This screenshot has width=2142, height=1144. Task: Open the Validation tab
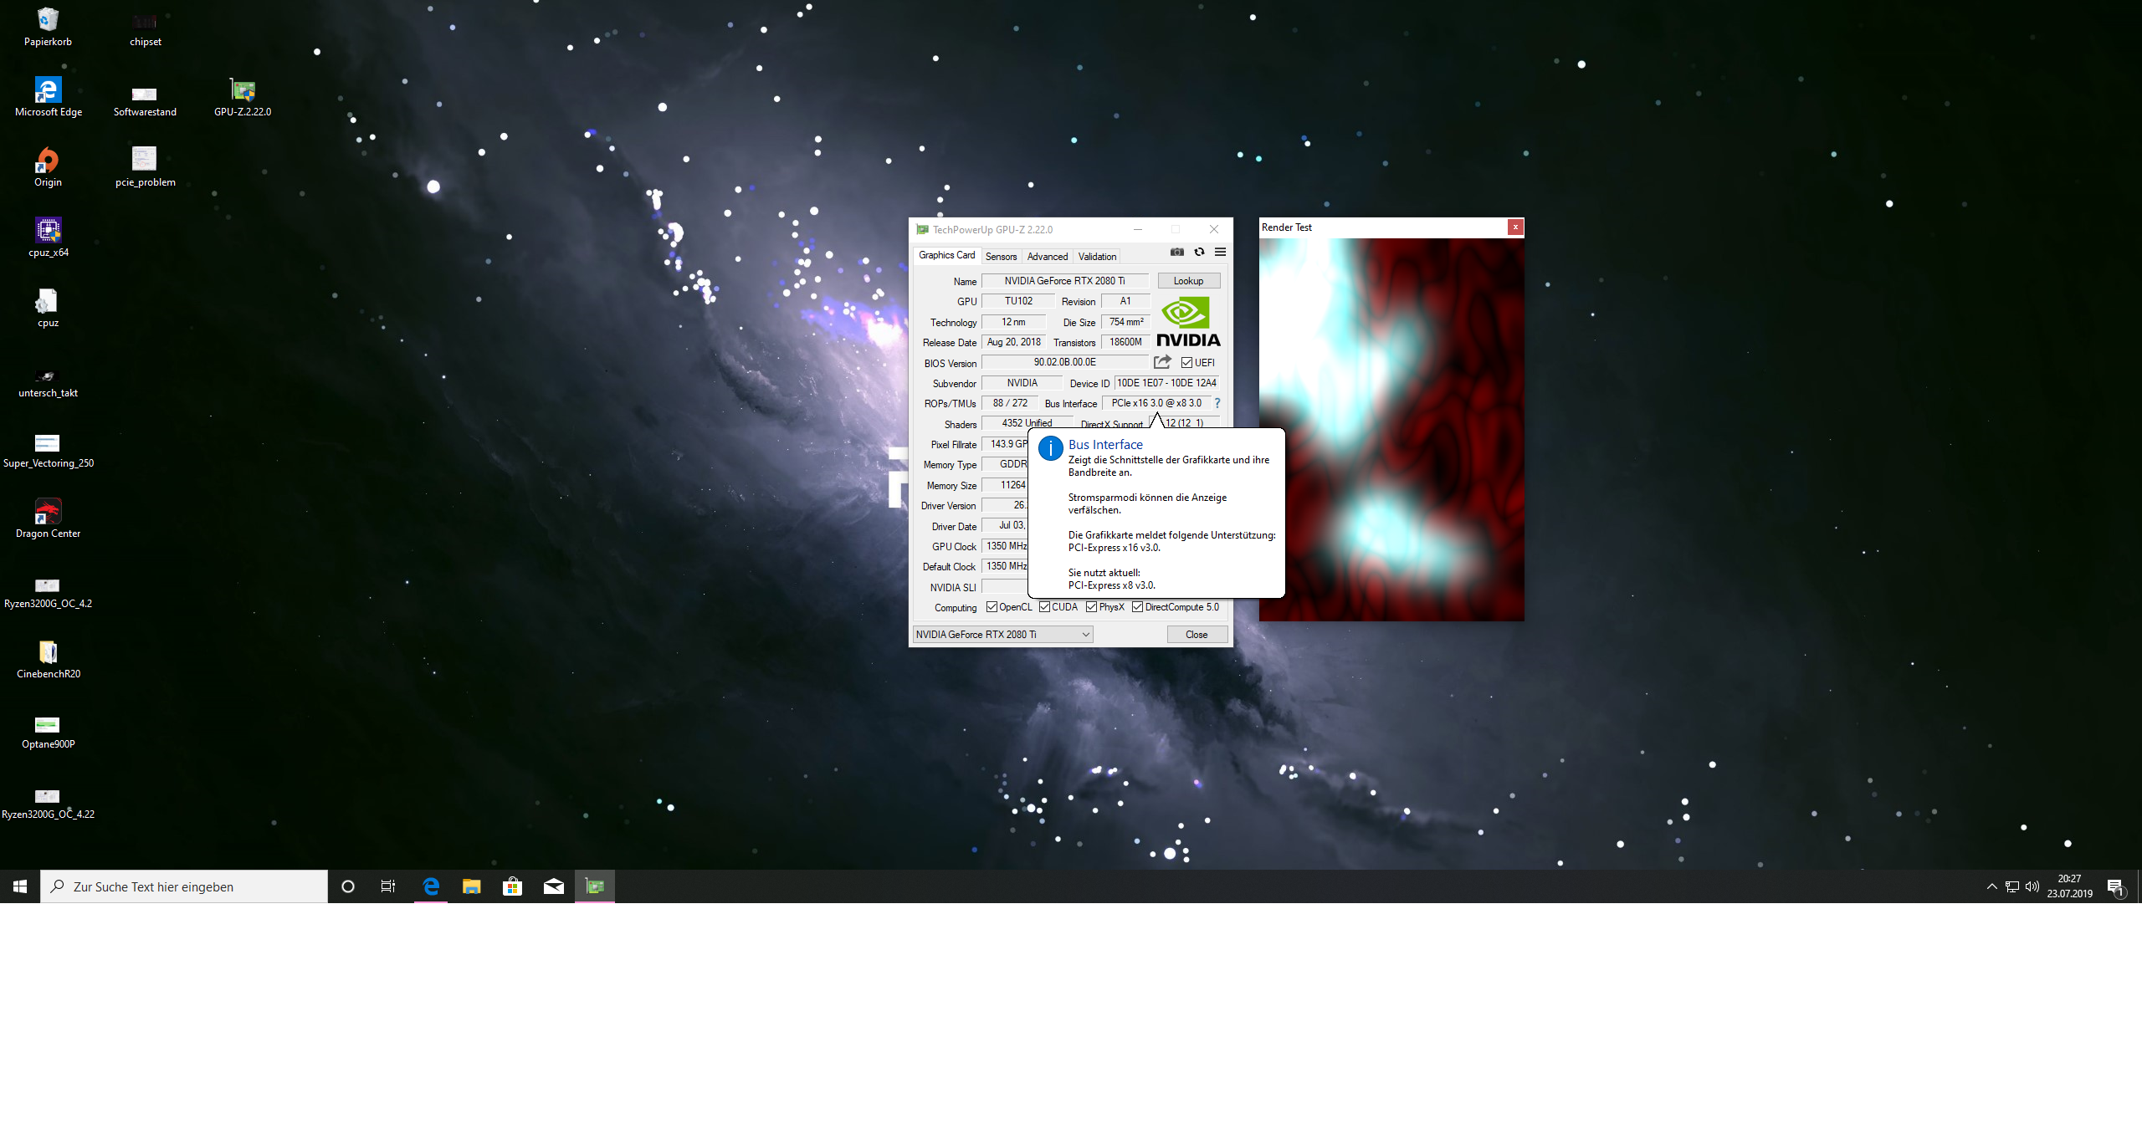click(1097, 257)
